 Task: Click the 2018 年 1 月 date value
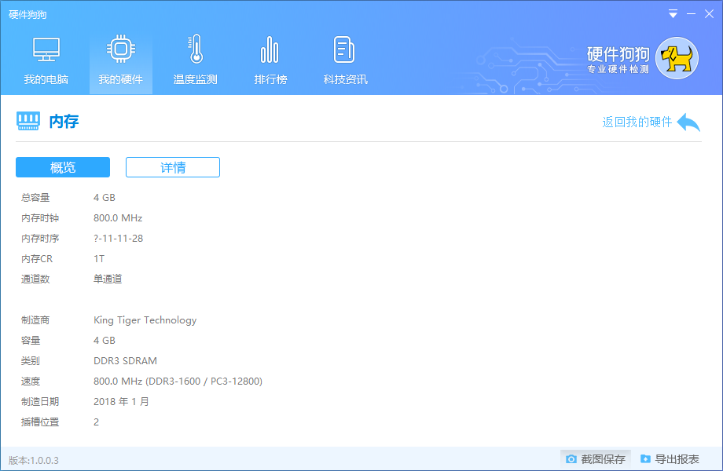[x=121, y=401]
